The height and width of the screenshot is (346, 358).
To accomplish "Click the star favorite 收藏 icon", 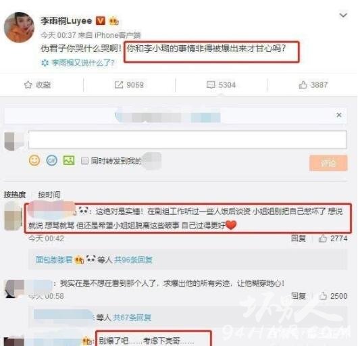I will pos(28,84).
